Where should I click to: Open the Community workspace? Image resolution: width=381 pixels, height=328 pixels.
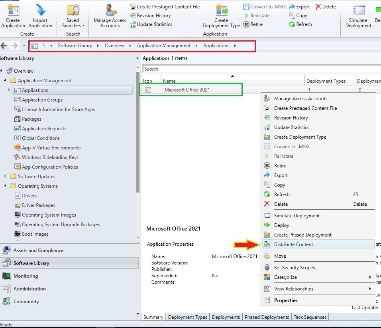click(69, 302)
